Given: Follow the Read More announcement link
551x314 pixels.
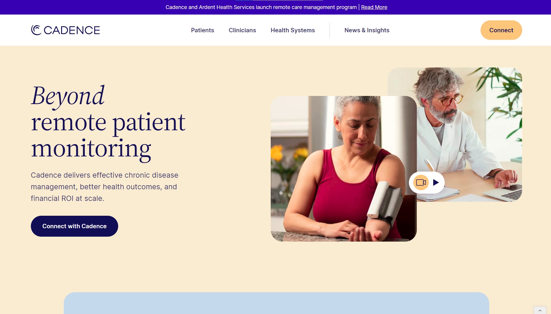Looking at the screenshot, I should [374, 7].
